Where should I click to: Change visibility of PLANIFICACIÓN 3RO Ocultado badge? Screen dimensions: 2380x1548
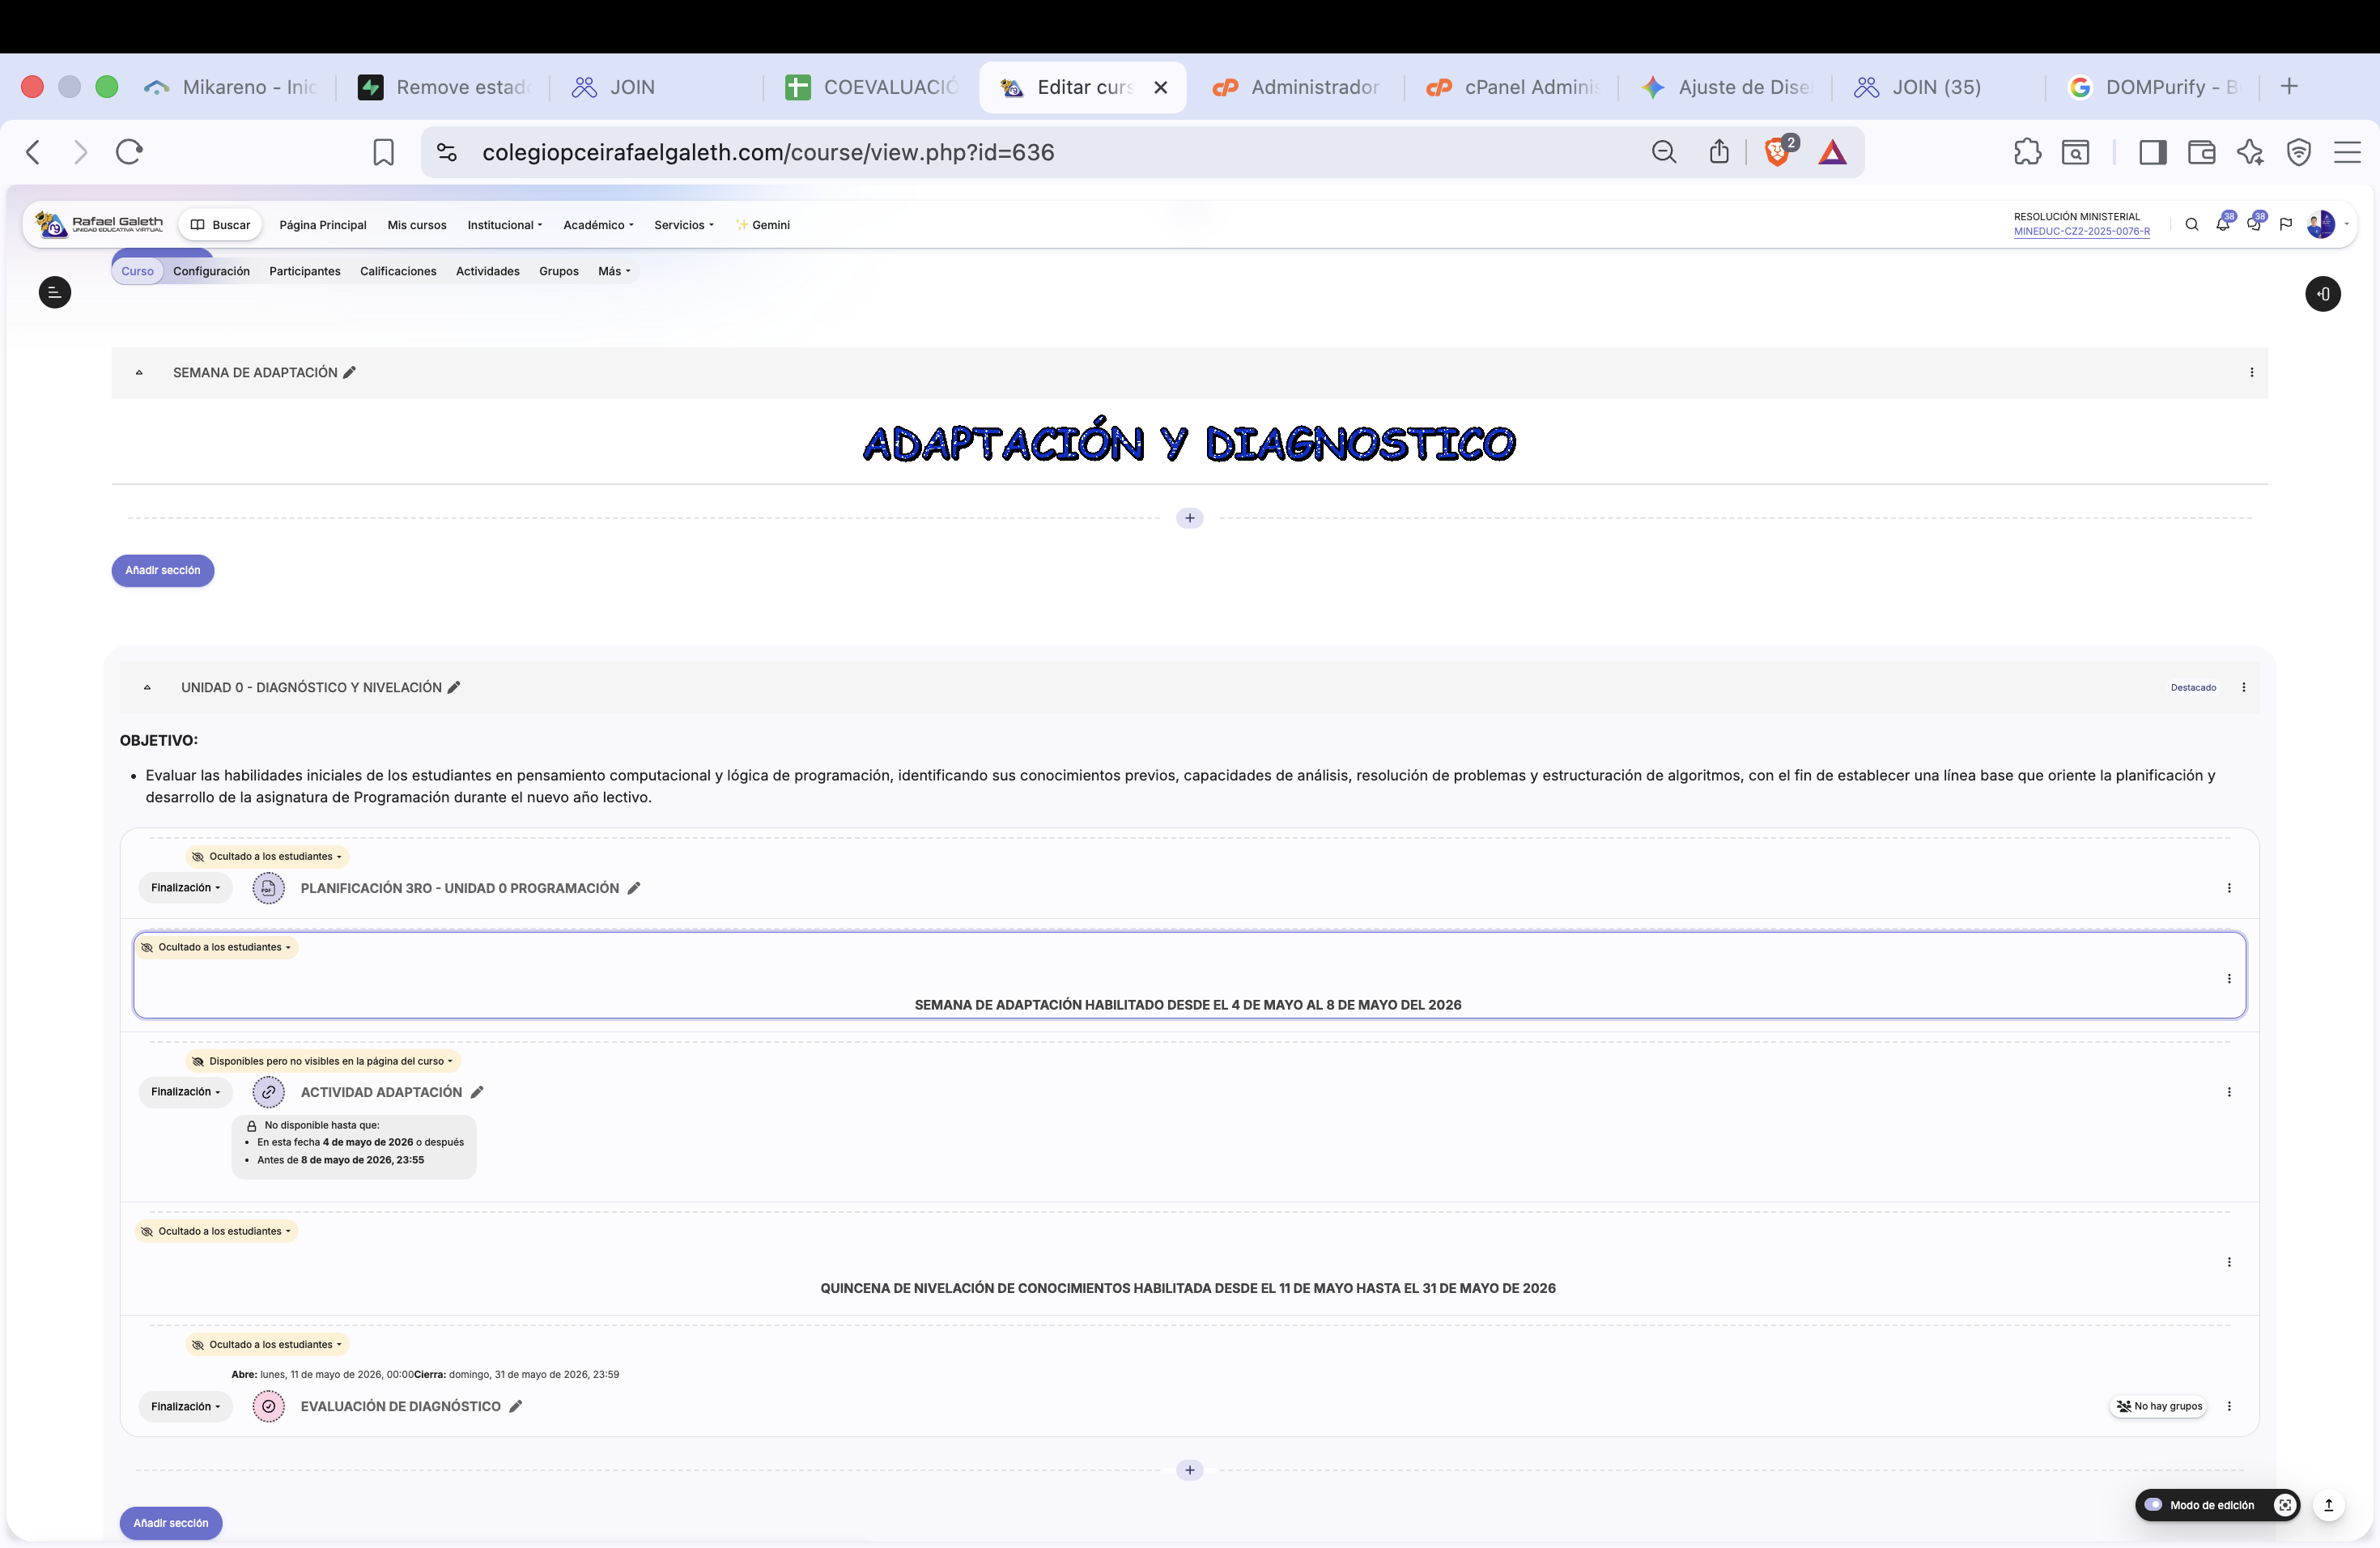coord(267,856)
